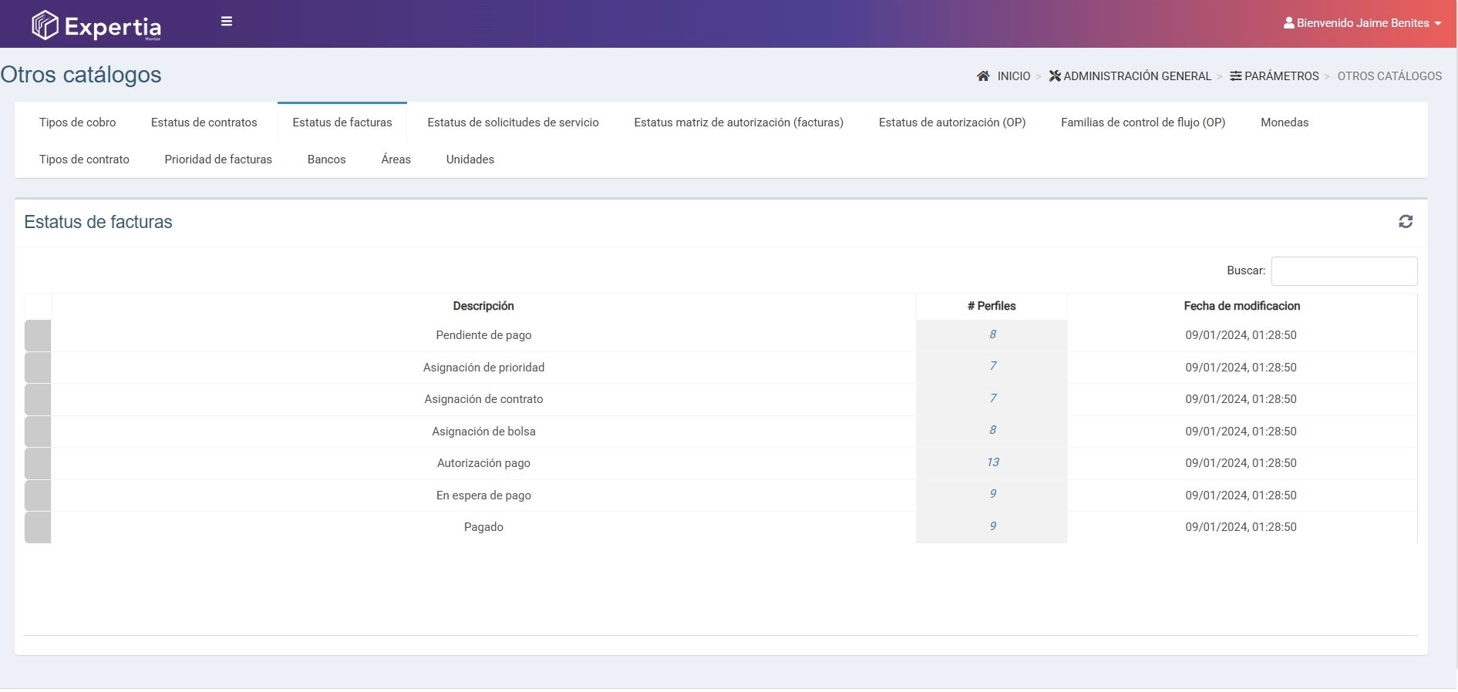Viewport: 1458px width, 692px height.
Task: Switch to Áreas tab
Action: 396,160
